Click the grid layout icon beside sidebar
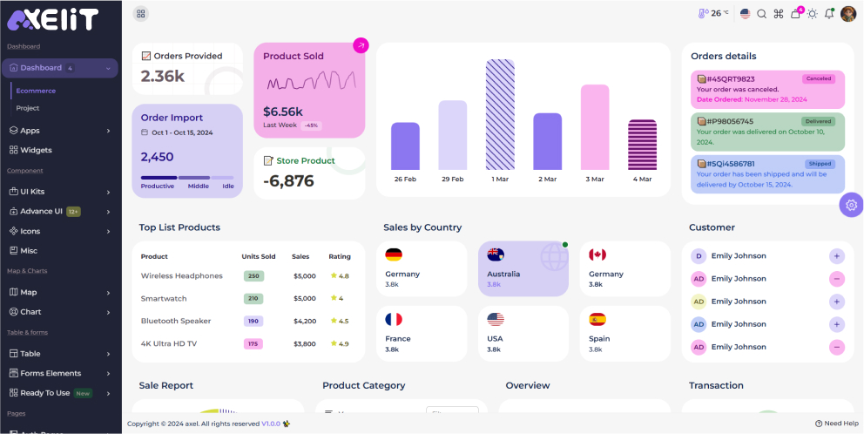 click(x=141, y=14)
